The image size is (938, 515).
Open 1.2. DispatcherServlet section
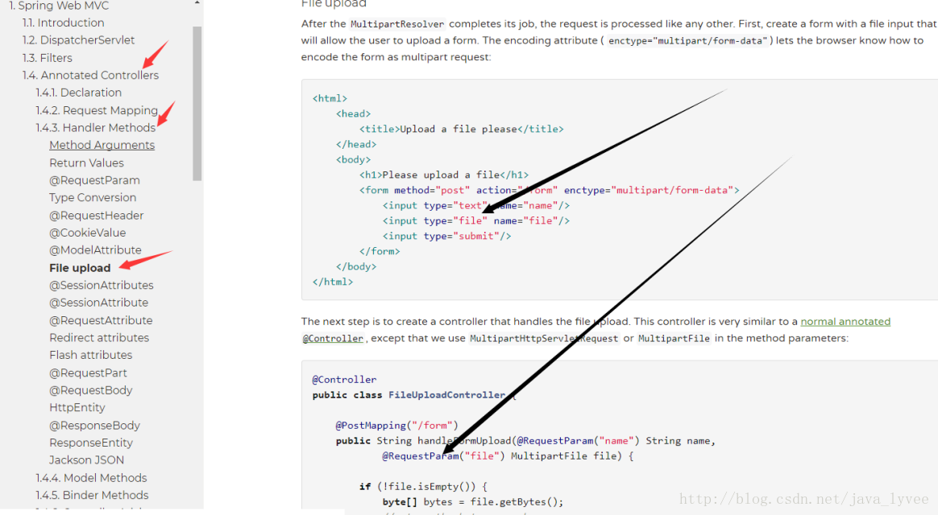[x=78, y=40]
